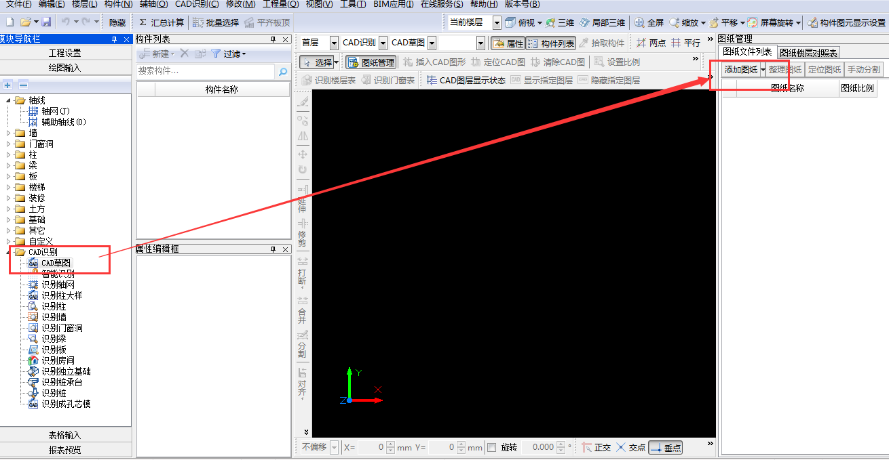The height and width of the screenshot is (460, 889).
Task: Click search magnifier icon in 构件列表
Action: (283, 71)
